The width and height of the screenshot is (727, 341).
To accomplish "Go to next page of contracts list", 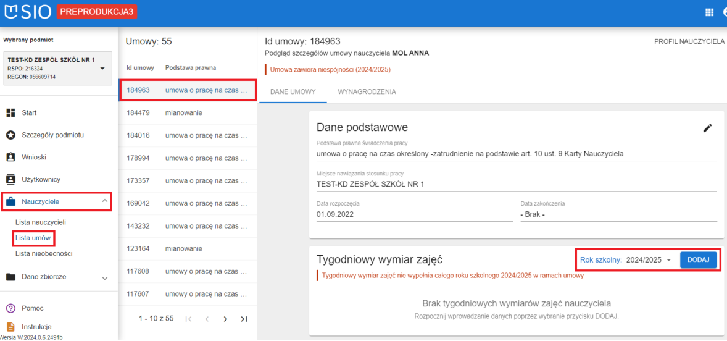I will [225, 319].
